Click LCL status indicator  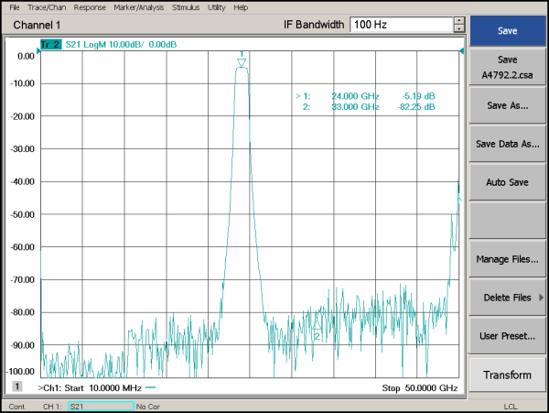click(511, 407)
